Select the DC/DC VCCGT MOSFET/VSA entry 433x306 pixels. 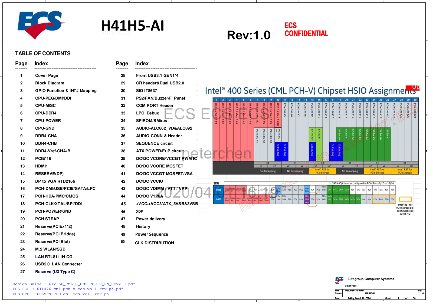pyautogui.click(x=164, y=174)
